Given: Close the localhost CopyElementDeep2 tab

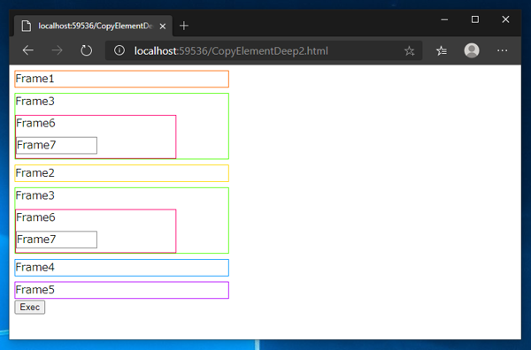Looking at the screenshot, I should click(163, 26).
